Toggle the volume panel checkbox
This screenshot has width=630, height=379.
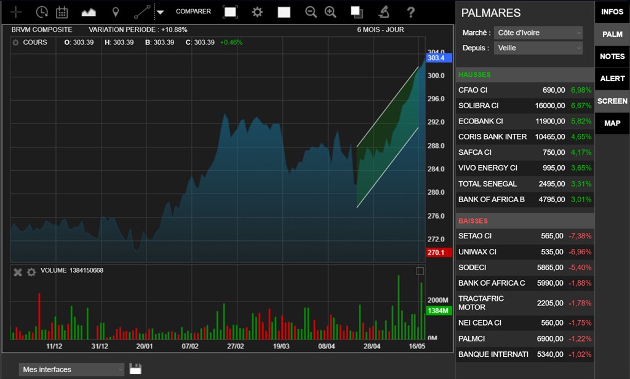pyautogui.click(x=420, y=271)
